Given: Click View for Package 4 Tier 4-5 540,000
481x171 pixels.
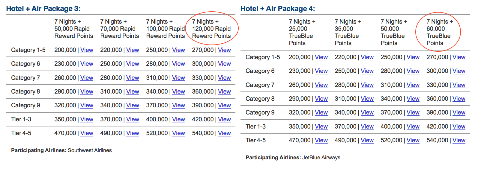Looking at the screenshot, I should (x=459, y=140).
